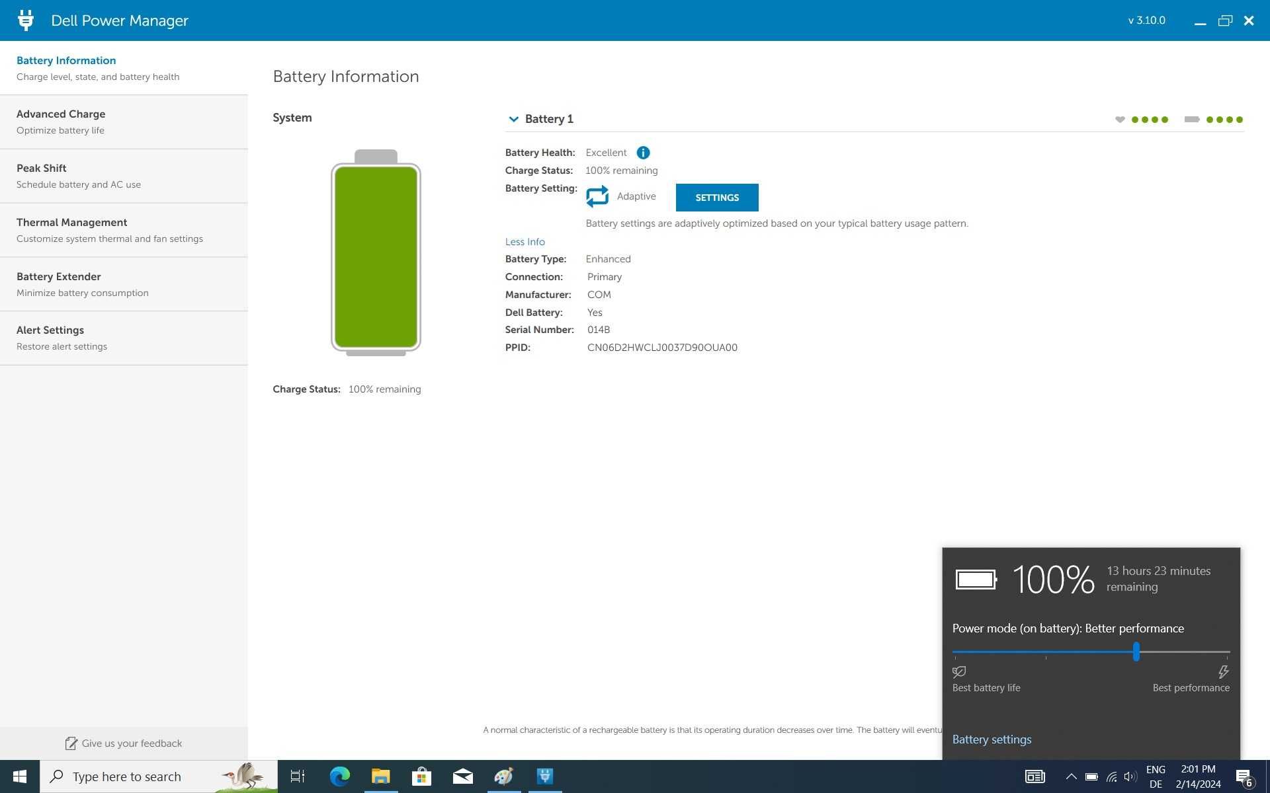This screenshot has height=793, width=1270.
Task: Click the Adaptive battery setting arrows icon
Action: point(597,196)
